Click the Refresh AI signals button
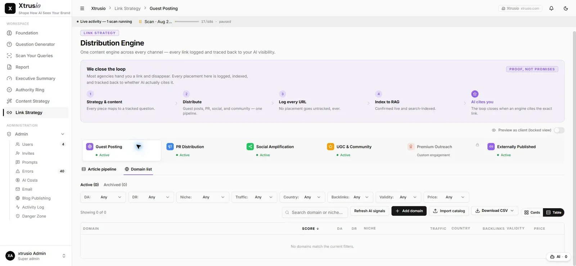 (x=369, y=211)
